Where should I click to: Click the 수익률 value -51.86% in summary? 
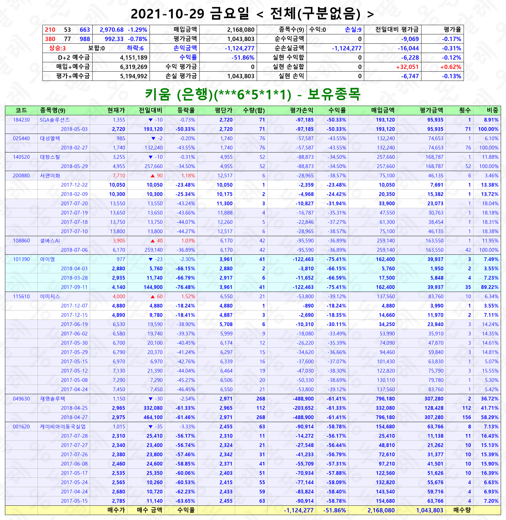click(243, 58)
